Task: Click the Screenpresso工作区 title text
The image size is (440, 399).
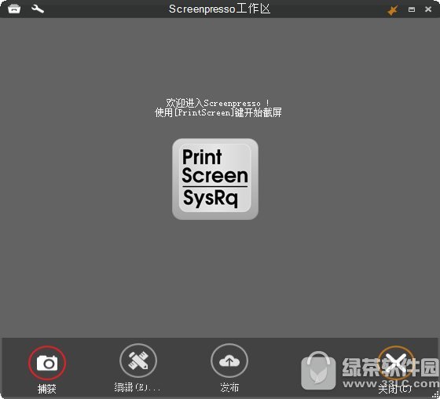Action: click(x=219, y=9)
